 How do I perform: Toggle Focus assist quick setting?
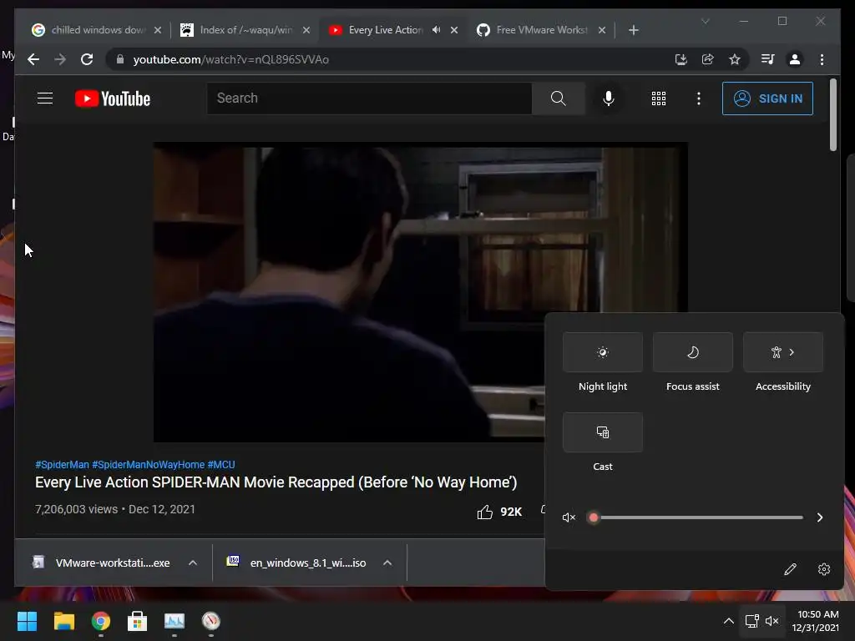click(x=692, y=352)
